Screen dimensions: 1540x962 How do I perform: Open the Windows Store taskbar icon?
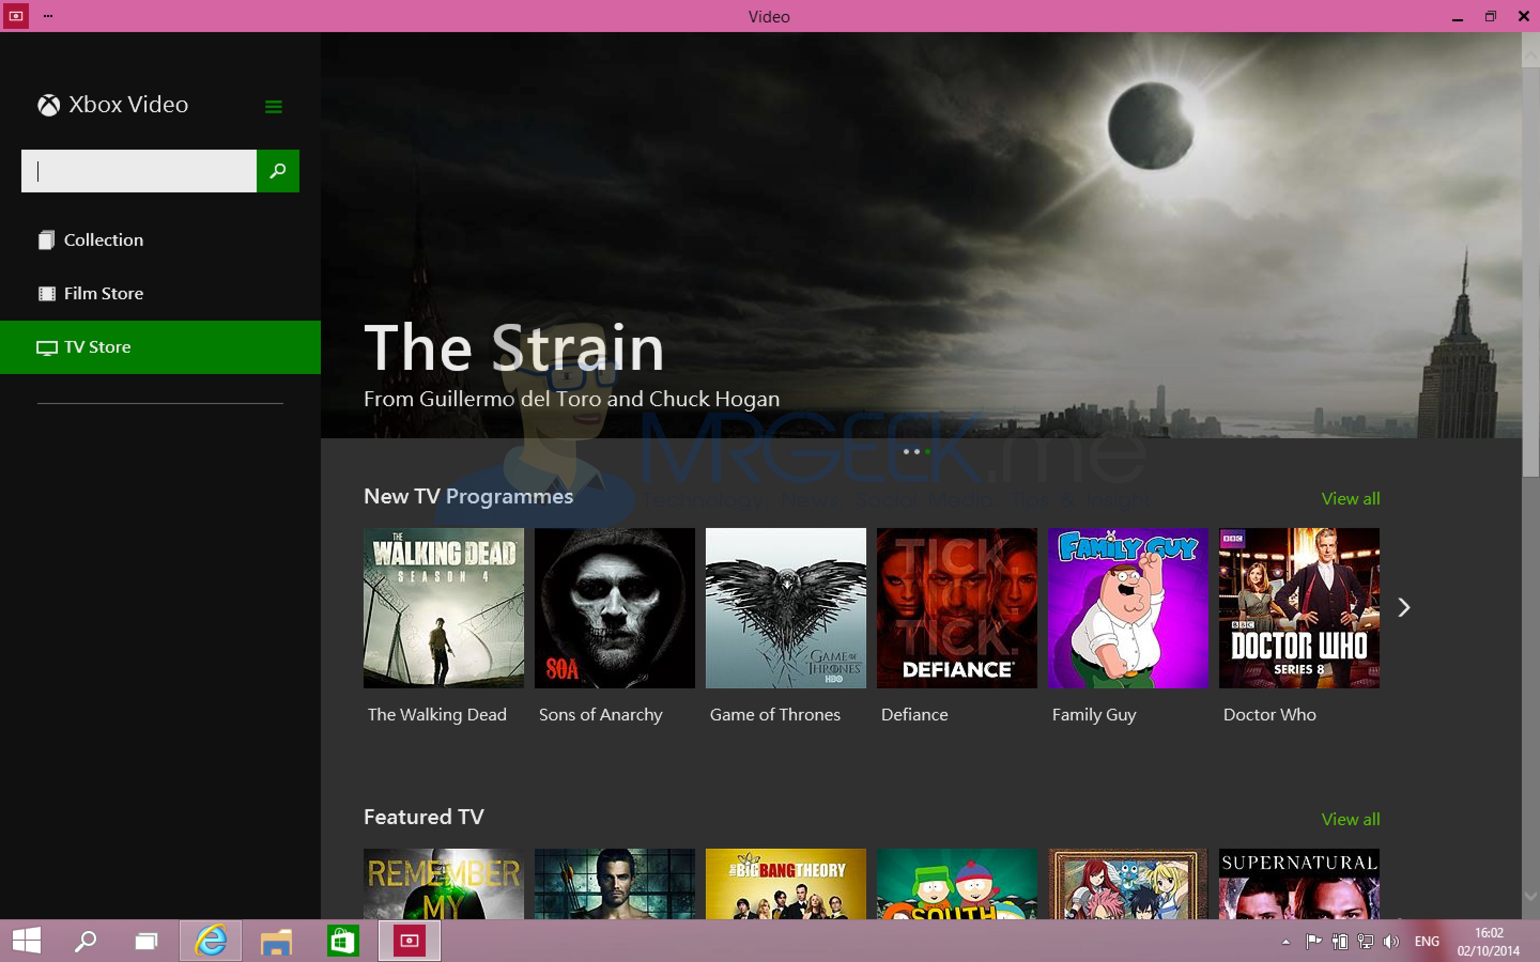click(x=343, y=941)
